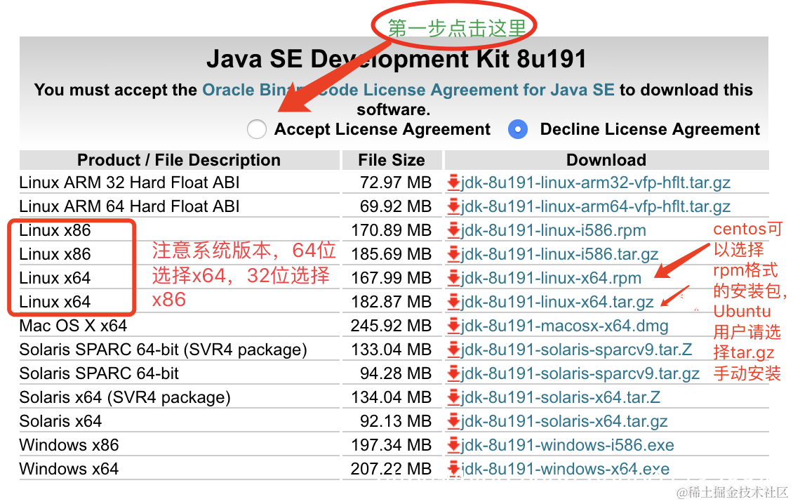Click the 185.69 MB file size cell
Image resolution: width=793 pixels, height=504 pixels.
(392, 253)
